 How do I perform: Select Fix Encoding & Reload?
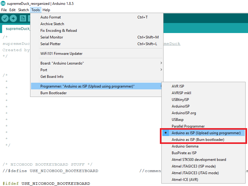(x=97, y=30)
